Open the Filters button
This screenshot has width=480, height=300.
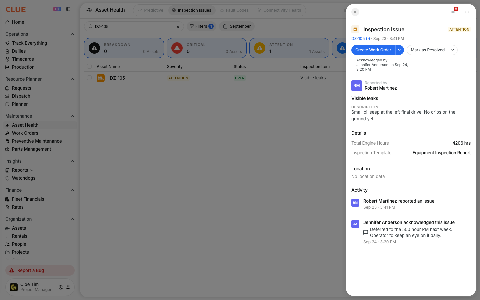(x=201, y=26)
